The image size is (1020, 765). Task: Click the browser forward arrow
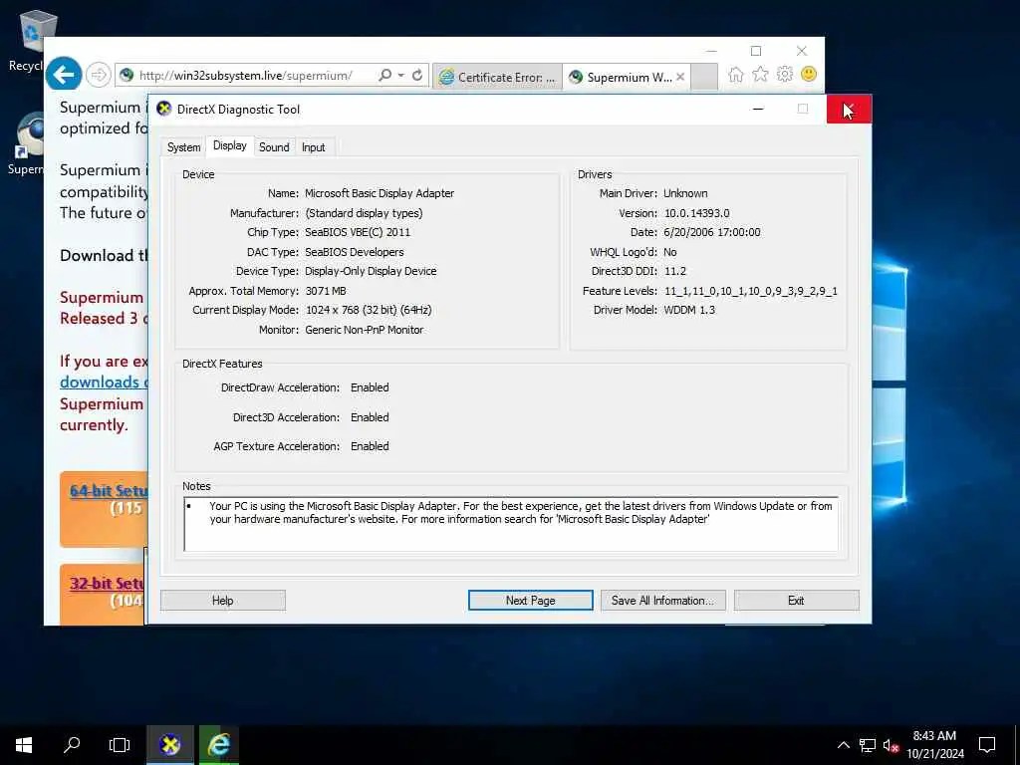click(99, 75)
